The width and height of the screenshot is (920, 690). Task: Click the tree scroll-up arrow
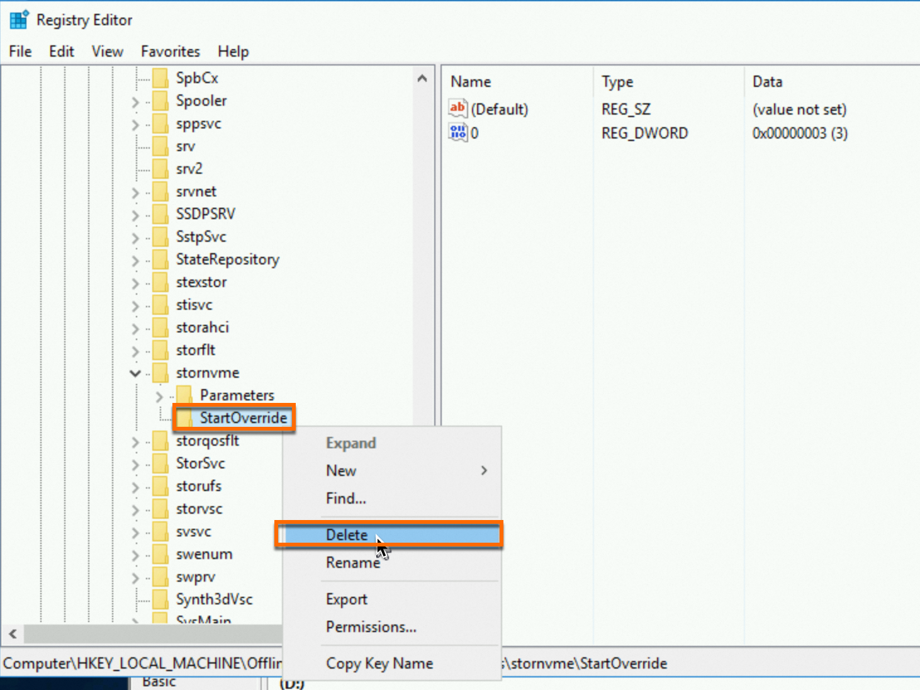422,79
